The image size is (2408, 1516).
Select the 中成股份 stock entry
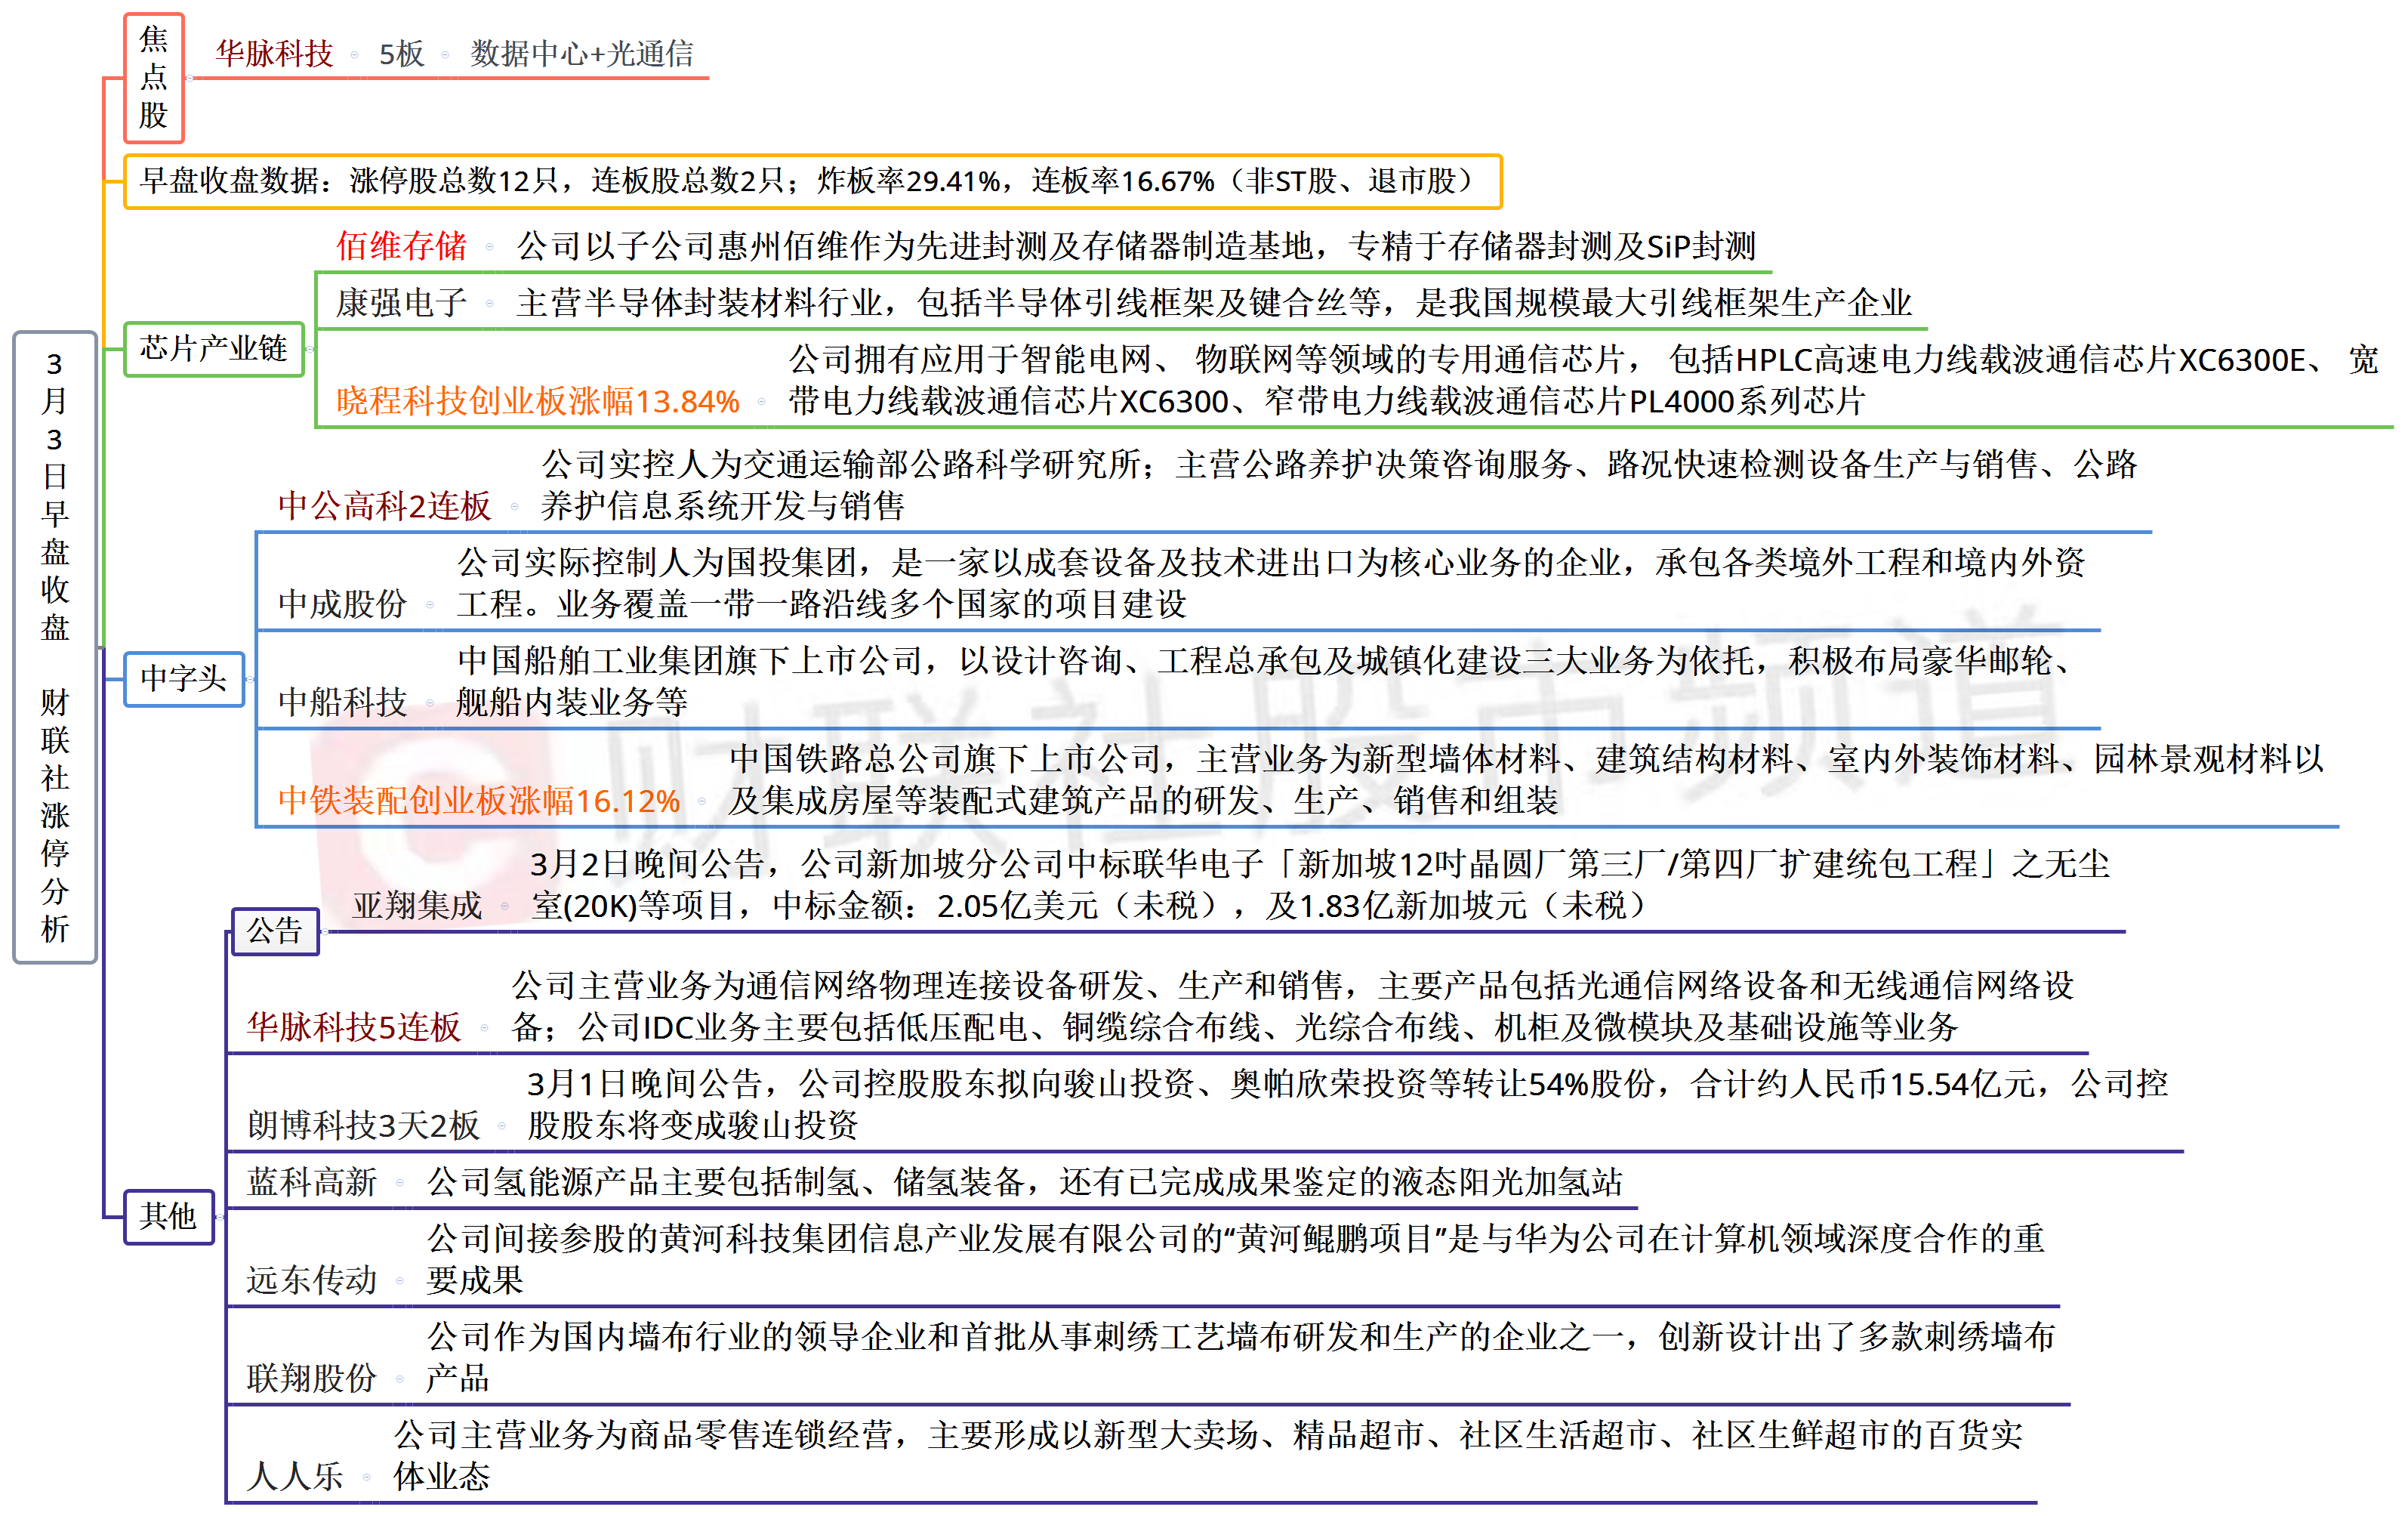(x=342, y=604)
